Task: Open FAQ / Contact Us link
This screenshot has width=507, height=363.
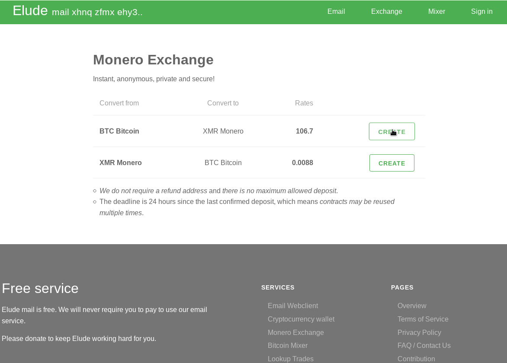Action: (x=424, y=345)
